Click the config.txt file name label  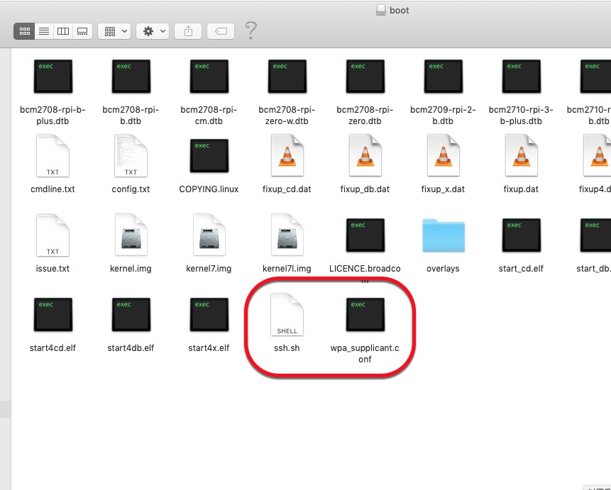pos(131,189)
